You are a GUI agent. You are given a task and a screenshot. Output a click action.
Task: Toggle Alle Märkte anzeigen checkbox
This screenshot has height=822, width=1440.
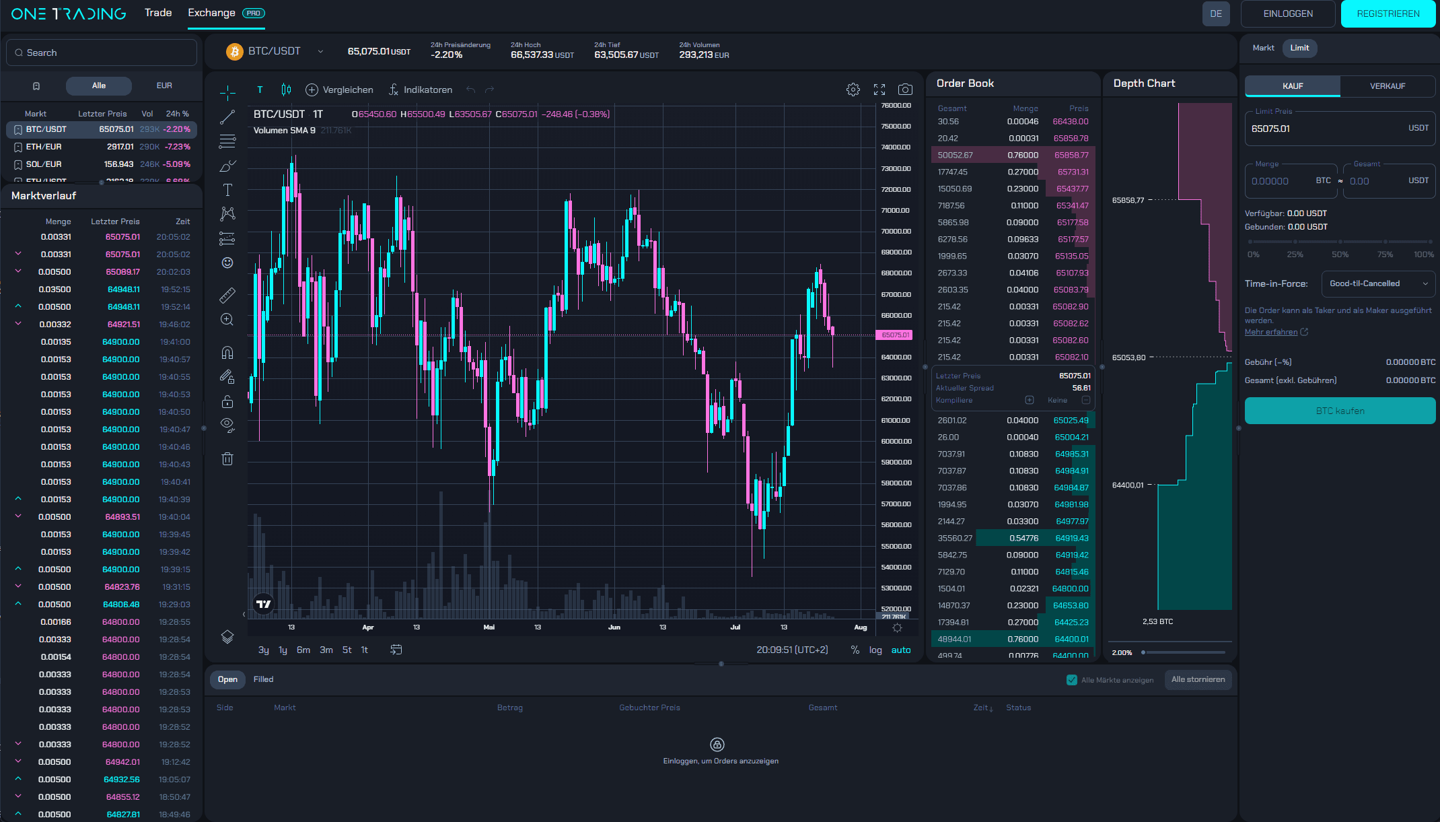coord(1072,680)
